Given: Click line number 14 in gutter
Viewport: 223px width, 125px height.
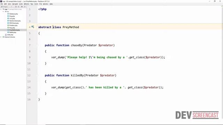Looking at the screenshot, I should [29, 87].
